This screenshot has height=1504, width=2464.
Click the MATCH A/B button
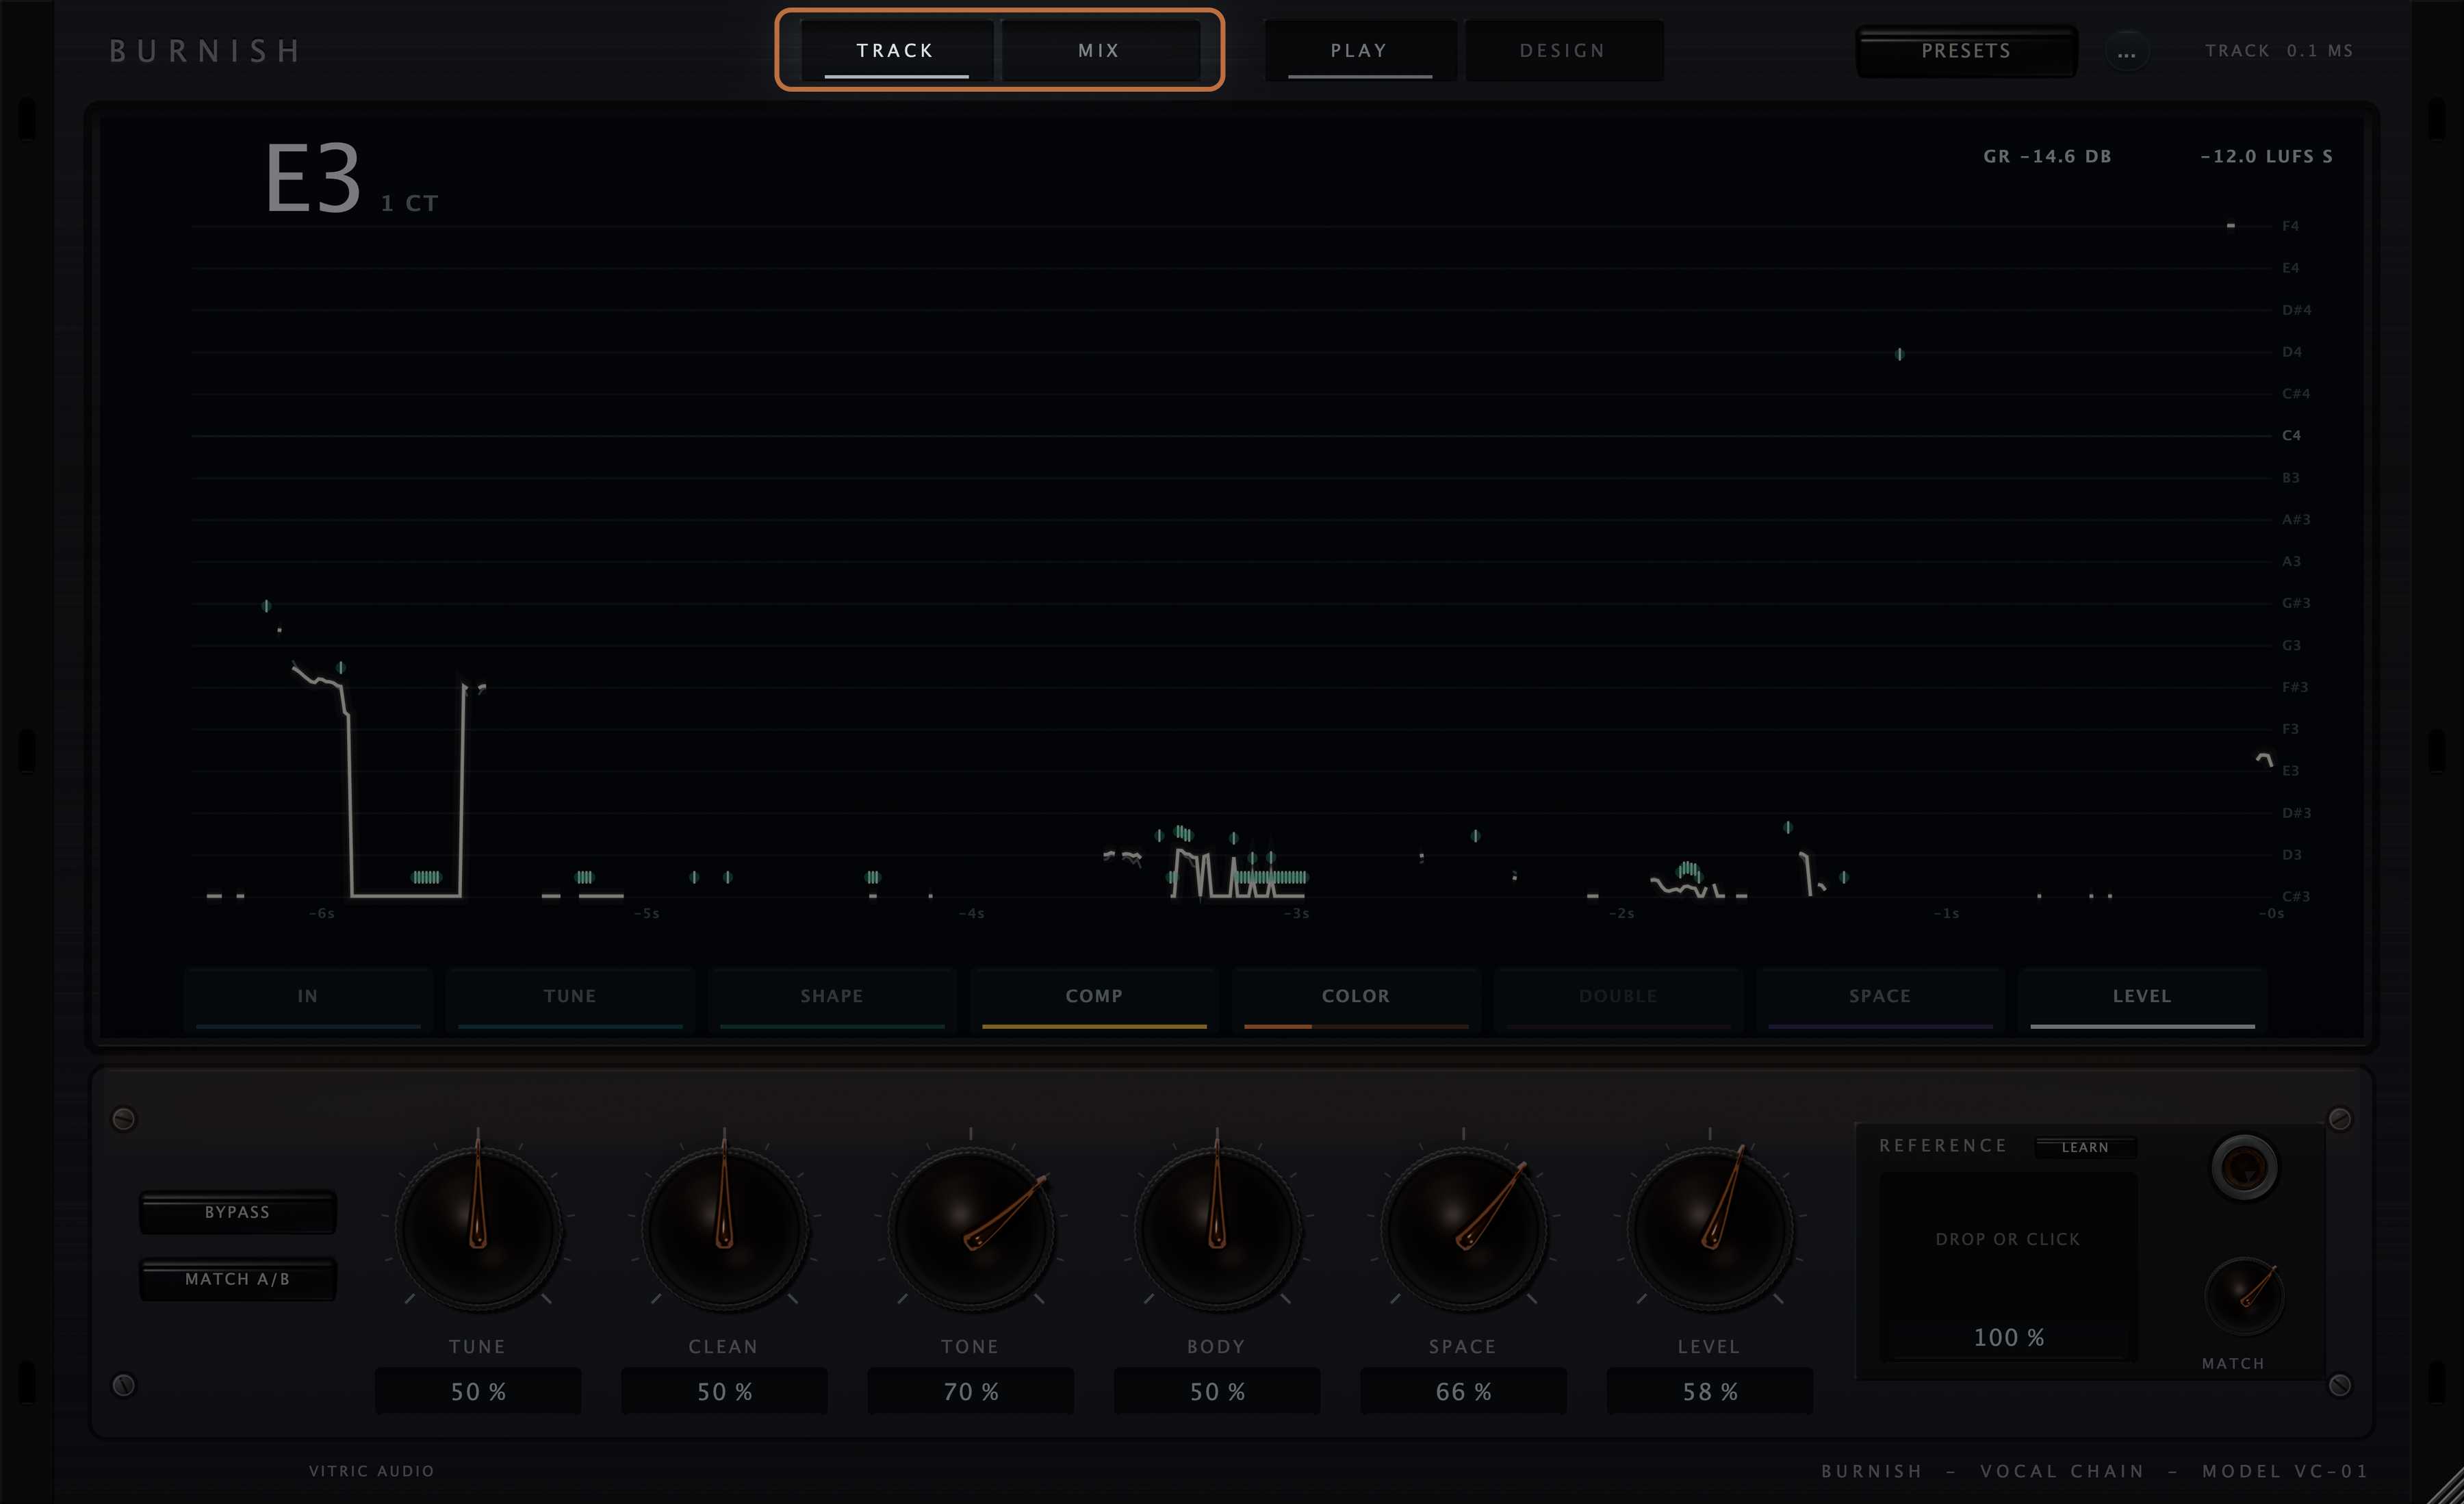(x=238, y=1279)
